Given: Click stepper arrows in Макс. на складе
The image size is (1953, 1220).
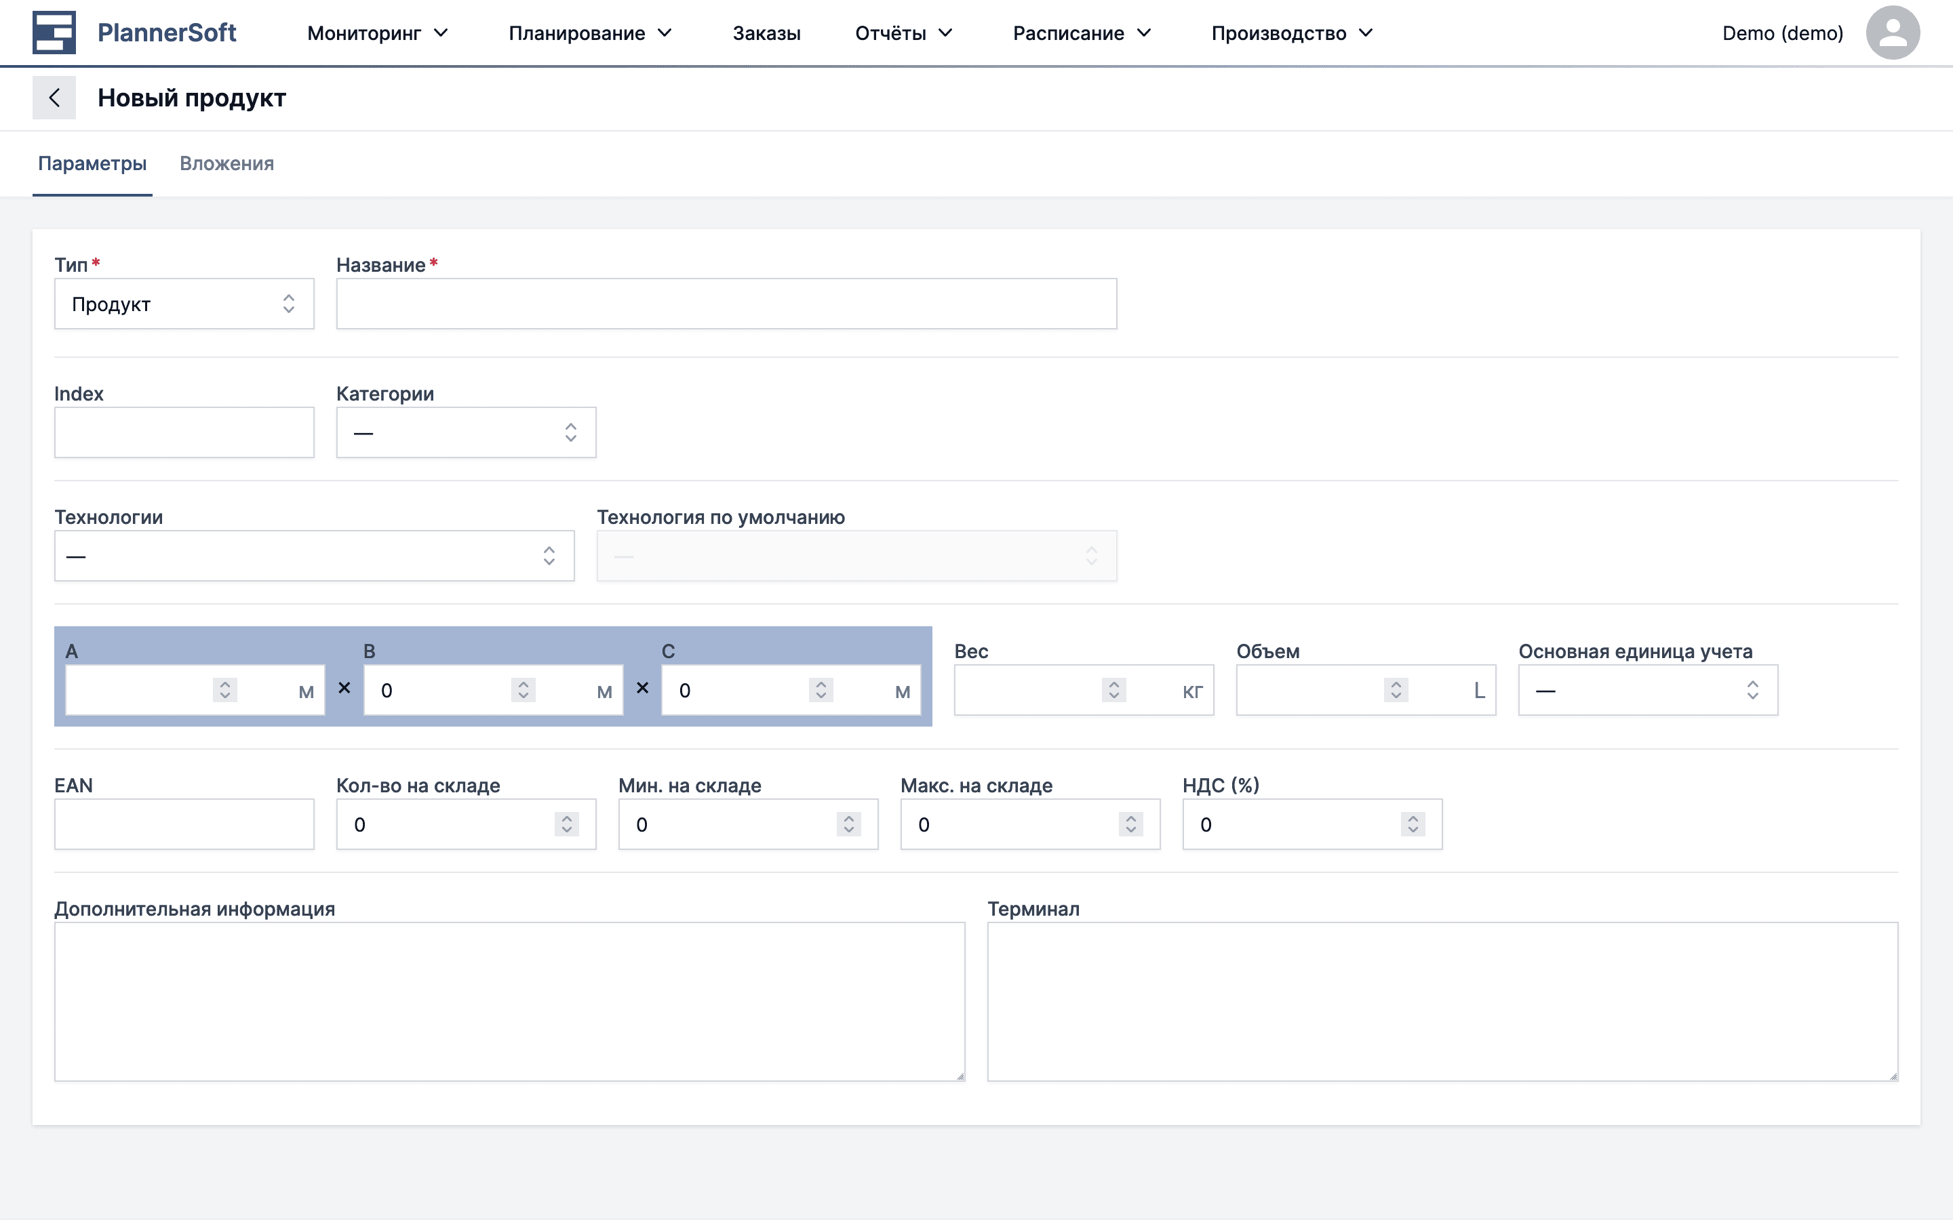Looking at the screenshot, I should coord(1130,823).
